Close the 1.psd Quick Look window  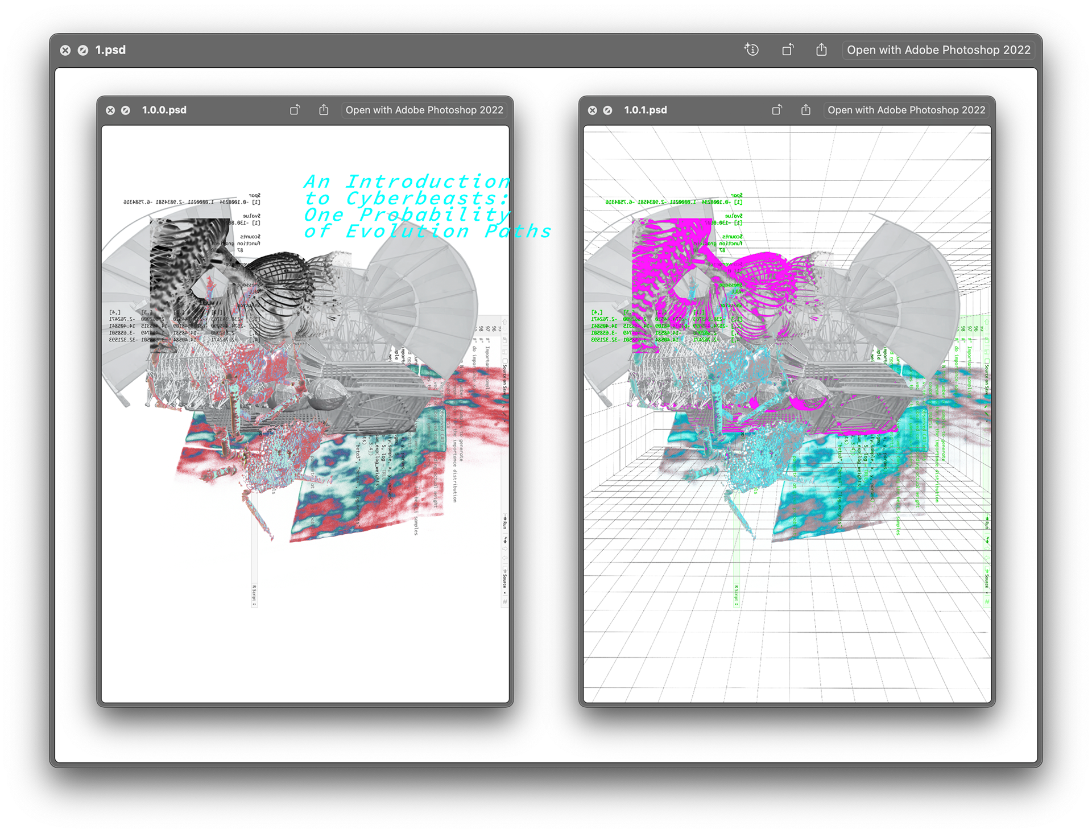coord(65,50)
